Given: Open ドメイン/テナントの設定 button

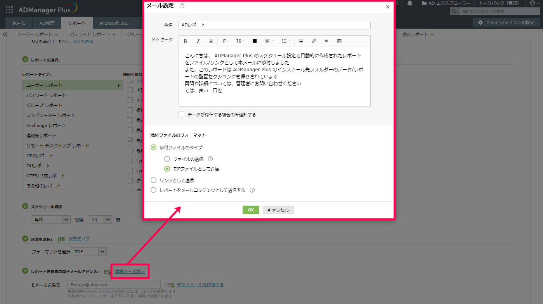Looking at the screenshot, I should click(x=506, y=22).
